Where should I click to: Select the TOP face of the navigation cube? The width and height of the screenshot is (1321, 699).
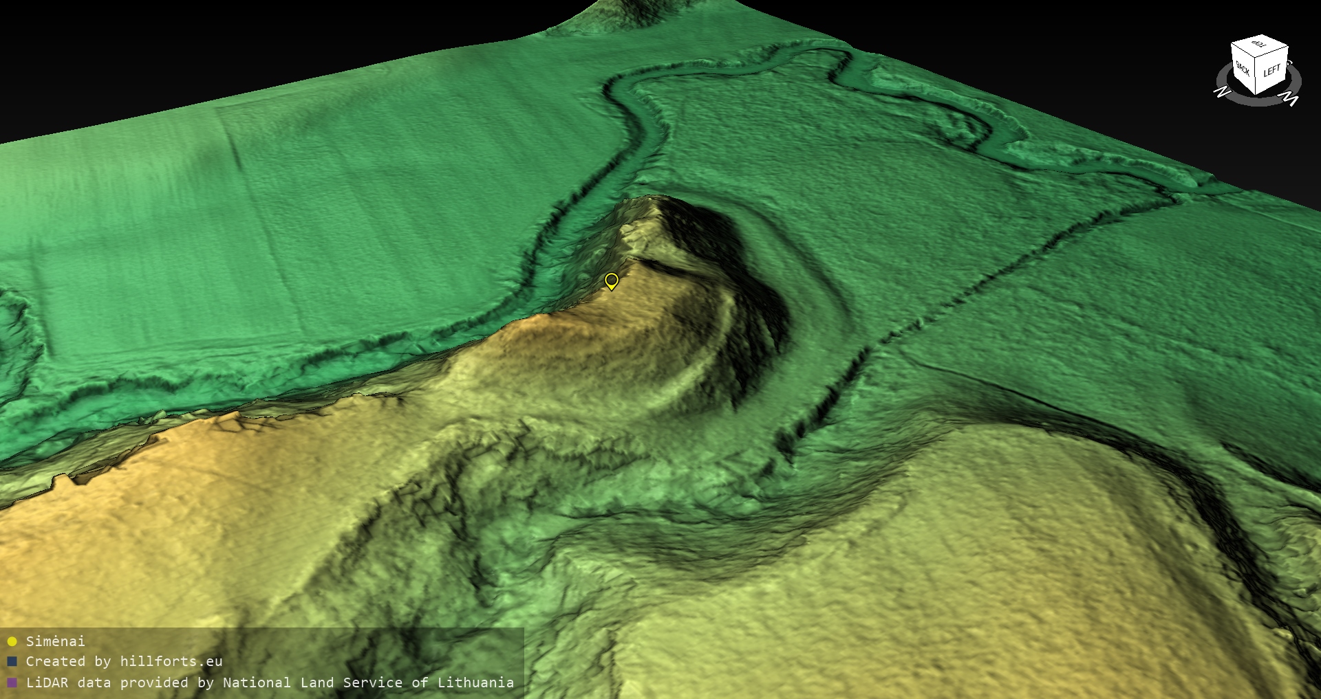1259,46
